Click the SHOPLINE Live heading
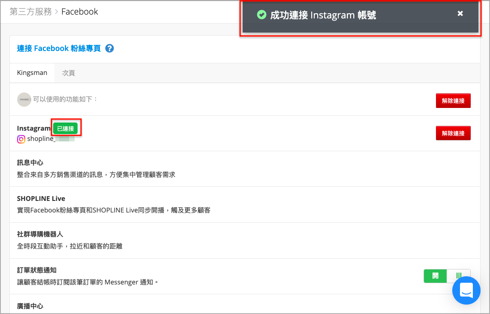The image size is (490, 314). [x=41, y=198]
